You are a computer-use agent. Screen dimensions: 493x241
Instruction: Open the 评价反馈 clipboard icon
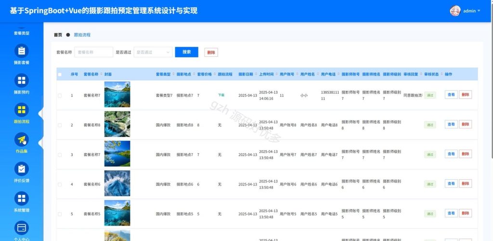(21, 169)
